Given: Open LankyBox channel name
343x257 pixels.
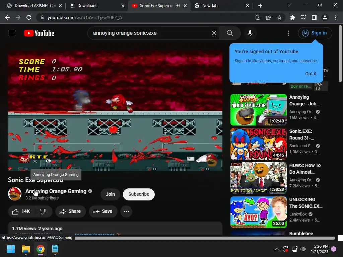Looking at the screenshot, I should pyautogui.click(x=298, y=214).
